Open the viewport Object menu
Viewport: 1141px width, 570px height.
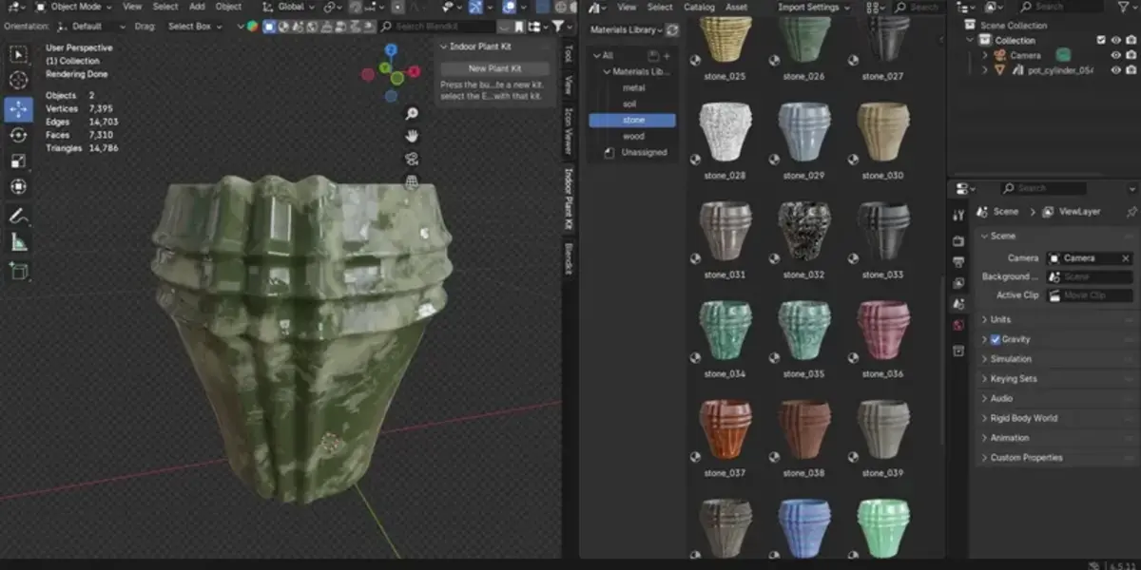228,7
